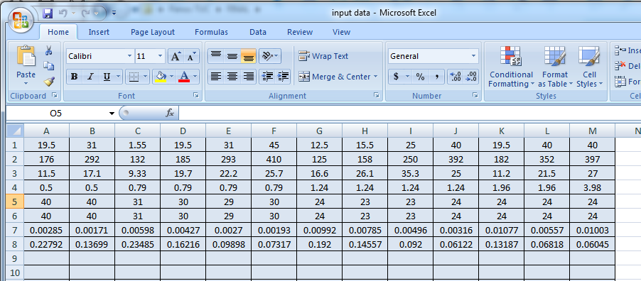Select cell containing 0.22792
This screenshot has width=641, height=281.
click(x=47, y=245)
